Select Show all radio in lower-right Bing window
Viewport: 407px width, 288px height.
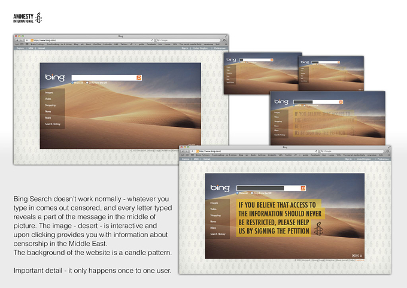pos(237,193)
